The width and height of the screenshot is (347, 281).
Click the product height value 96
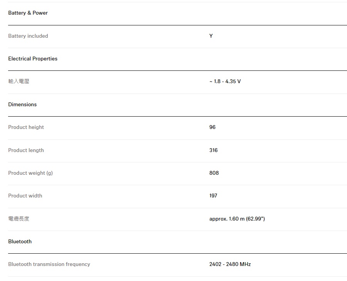tap(212, 127)
